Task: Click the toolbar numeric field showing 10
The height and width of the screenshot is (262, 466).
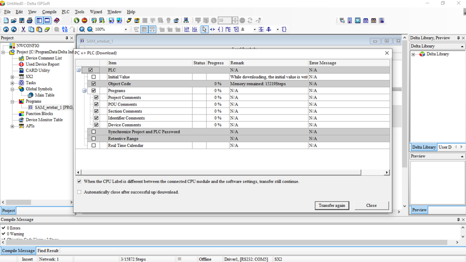Action: [225, 20]
